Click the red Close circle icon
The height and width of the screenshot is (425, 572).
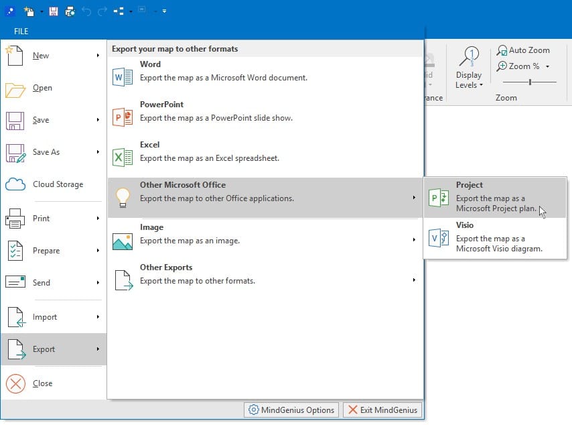tap(15, 383)
